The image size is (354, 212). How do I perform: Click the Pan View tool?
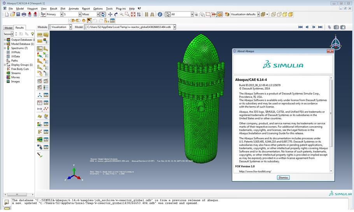click(110, 14)
